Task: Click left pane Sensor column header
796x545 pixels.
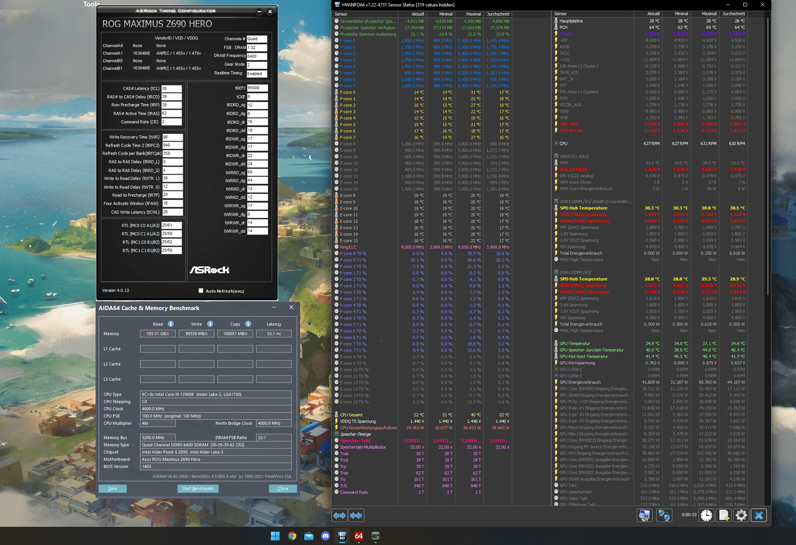Action: point(365,14)
